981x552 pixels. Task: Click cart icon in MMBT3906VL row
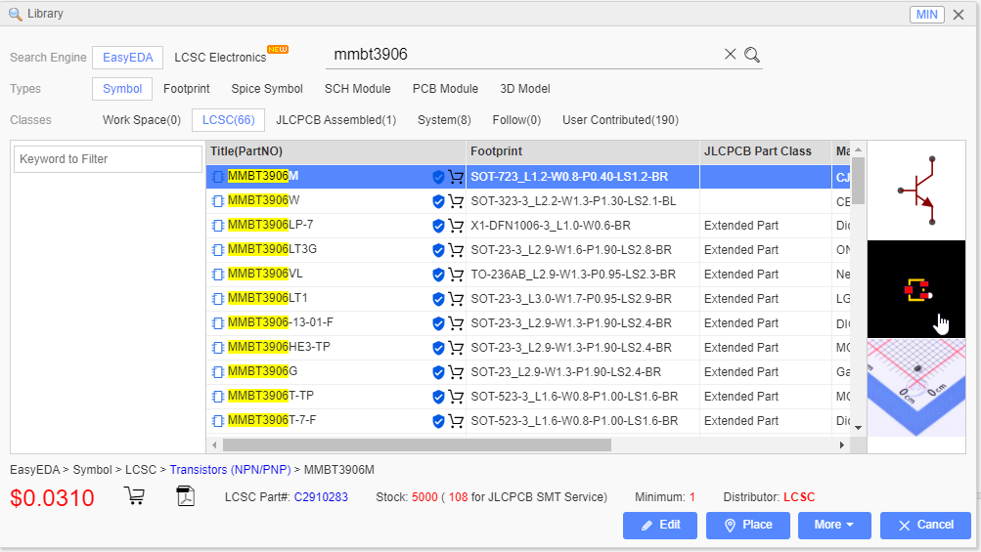click(x=456, y=275)
